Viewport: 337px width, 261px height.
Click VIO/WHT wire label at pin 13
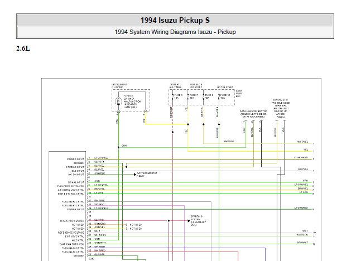[99, 204]
